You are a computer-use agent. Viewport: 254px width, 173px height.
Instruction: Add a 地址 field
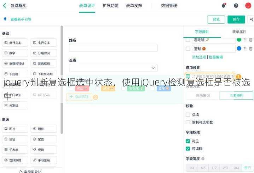(x=15, y=139)
